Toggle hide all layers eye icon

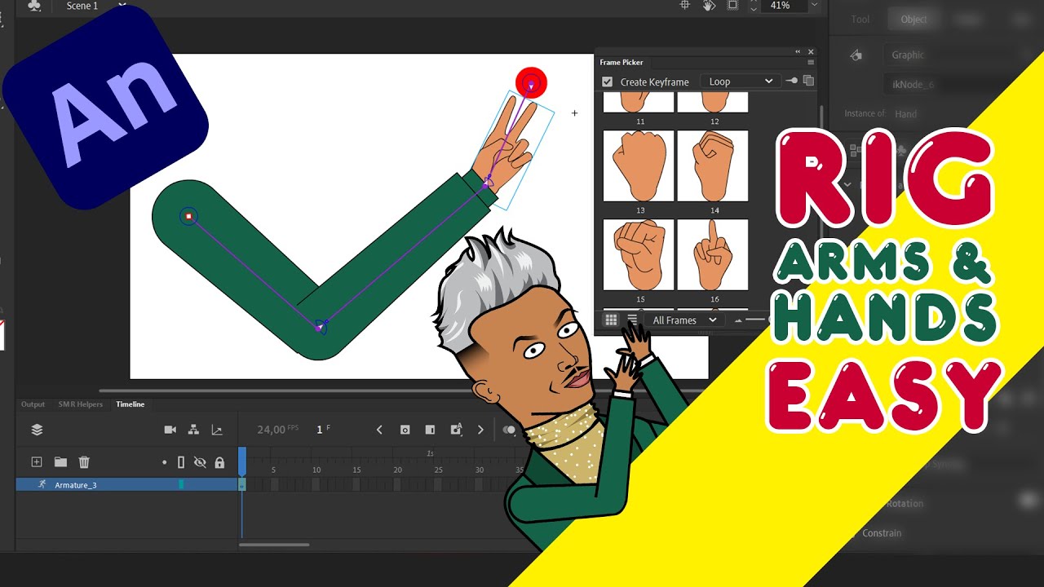200,462
